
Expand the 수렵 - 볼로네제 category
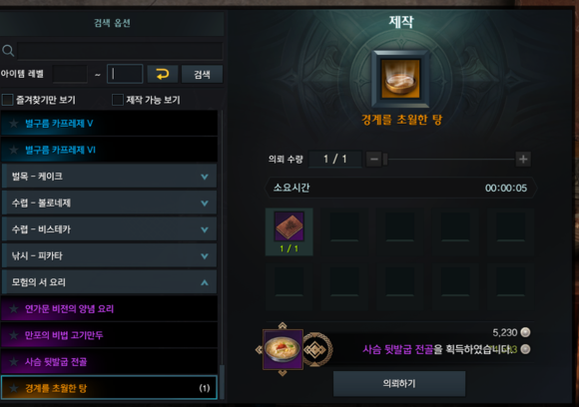coord(109,203)
